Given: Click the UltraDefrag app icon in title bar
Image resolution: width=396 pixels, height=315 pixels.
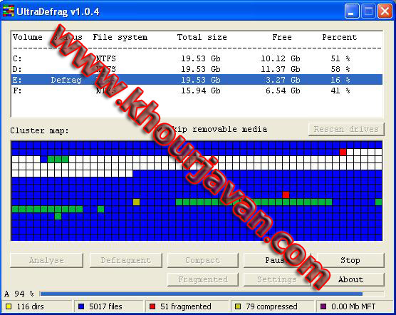Looking at the screenshot, I should (x=8, y=11).
